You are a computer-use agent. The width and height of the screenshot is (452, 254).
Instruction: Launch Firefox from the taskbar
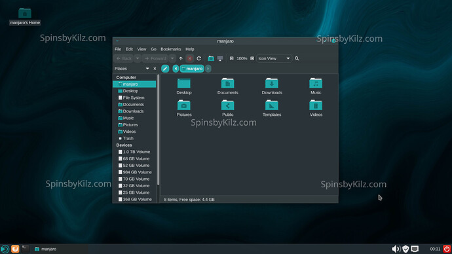pos(15,249)
